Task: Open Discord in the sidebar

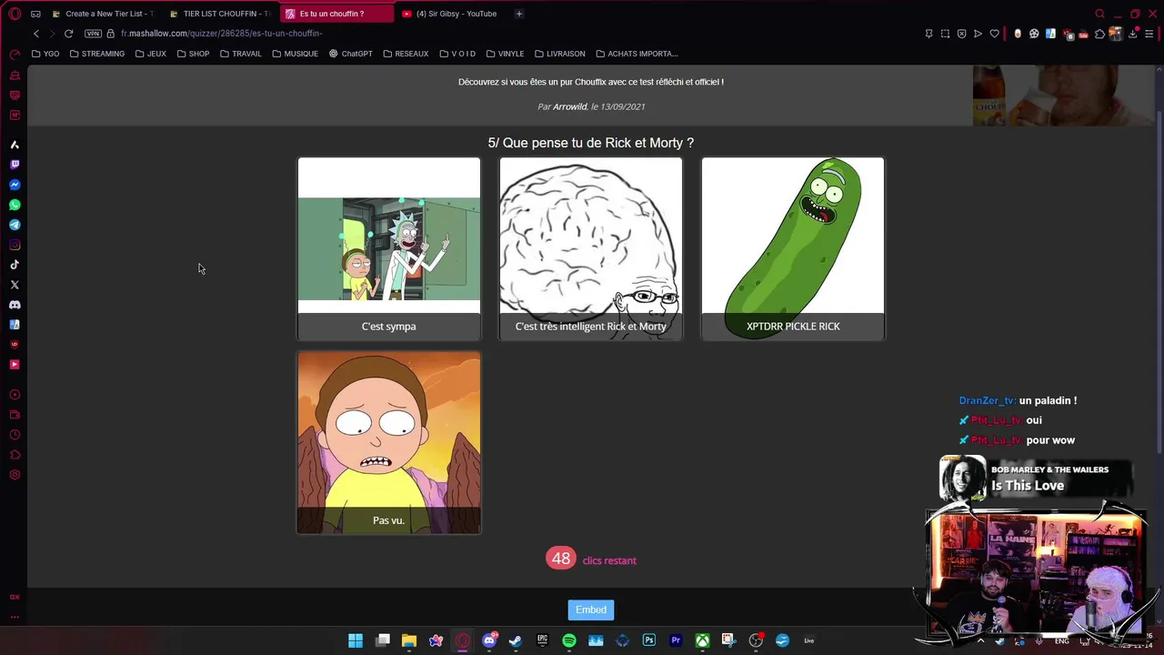Action: 15,305
